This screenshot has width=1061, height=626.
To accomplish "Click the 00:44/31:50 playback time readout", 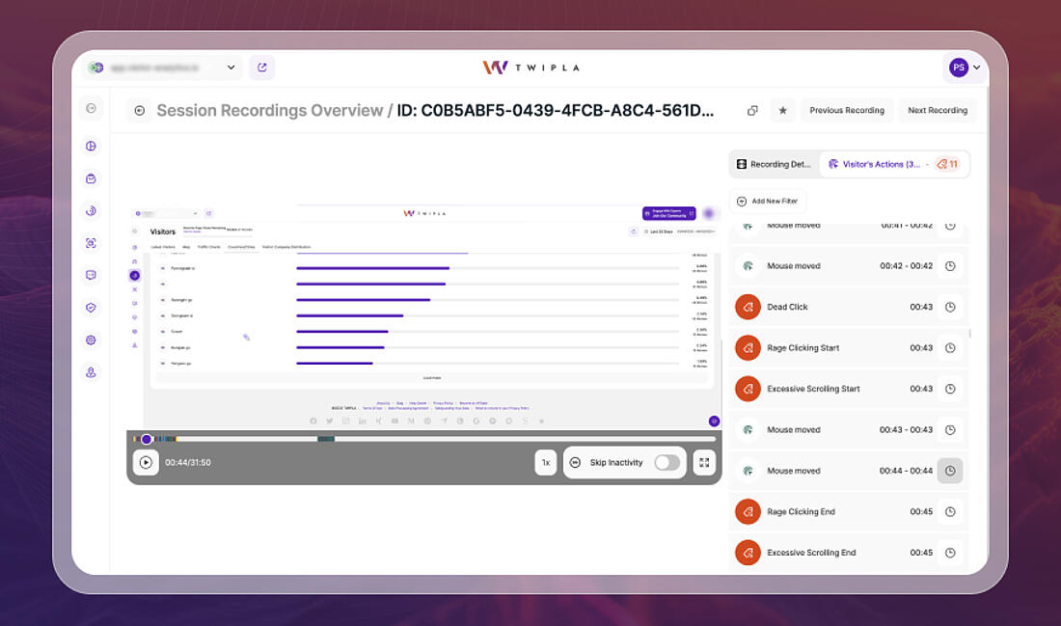I will [x=187, y=463].
